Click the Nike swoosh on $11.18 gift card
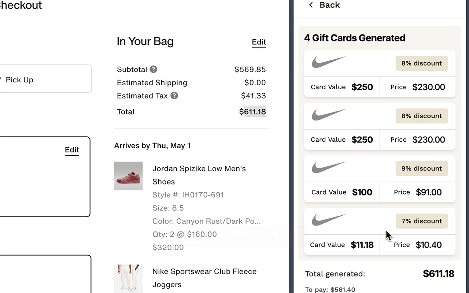 329,220
